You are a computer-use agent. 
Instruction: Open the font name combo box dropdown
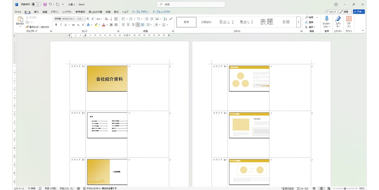pos(76,19)
